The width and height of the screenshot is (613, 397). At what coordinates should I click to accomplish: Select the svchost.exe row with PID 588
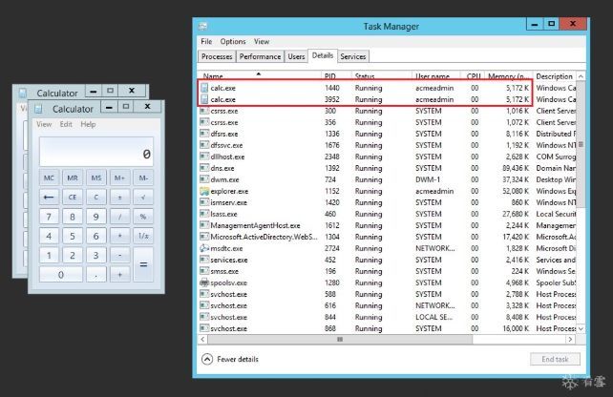[229, 294]
